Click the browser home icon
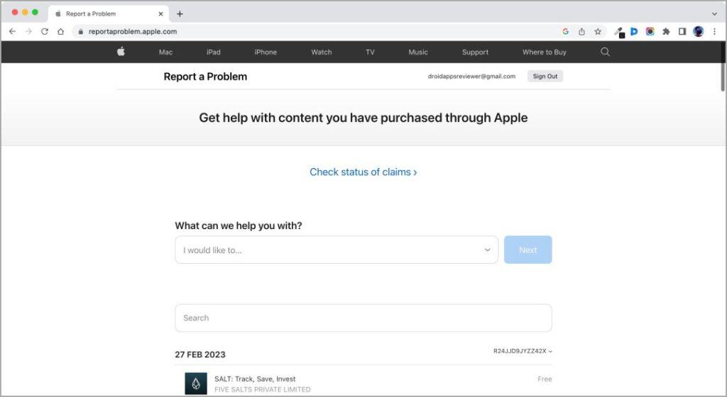 (x=61, y=31)
